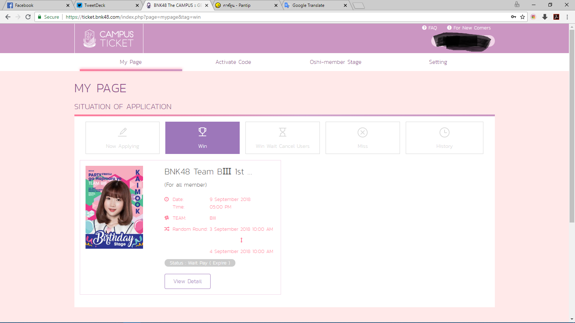575x323 pixels.
Task: Click the Secure padlock icon
Action: (x=40, y=17)
